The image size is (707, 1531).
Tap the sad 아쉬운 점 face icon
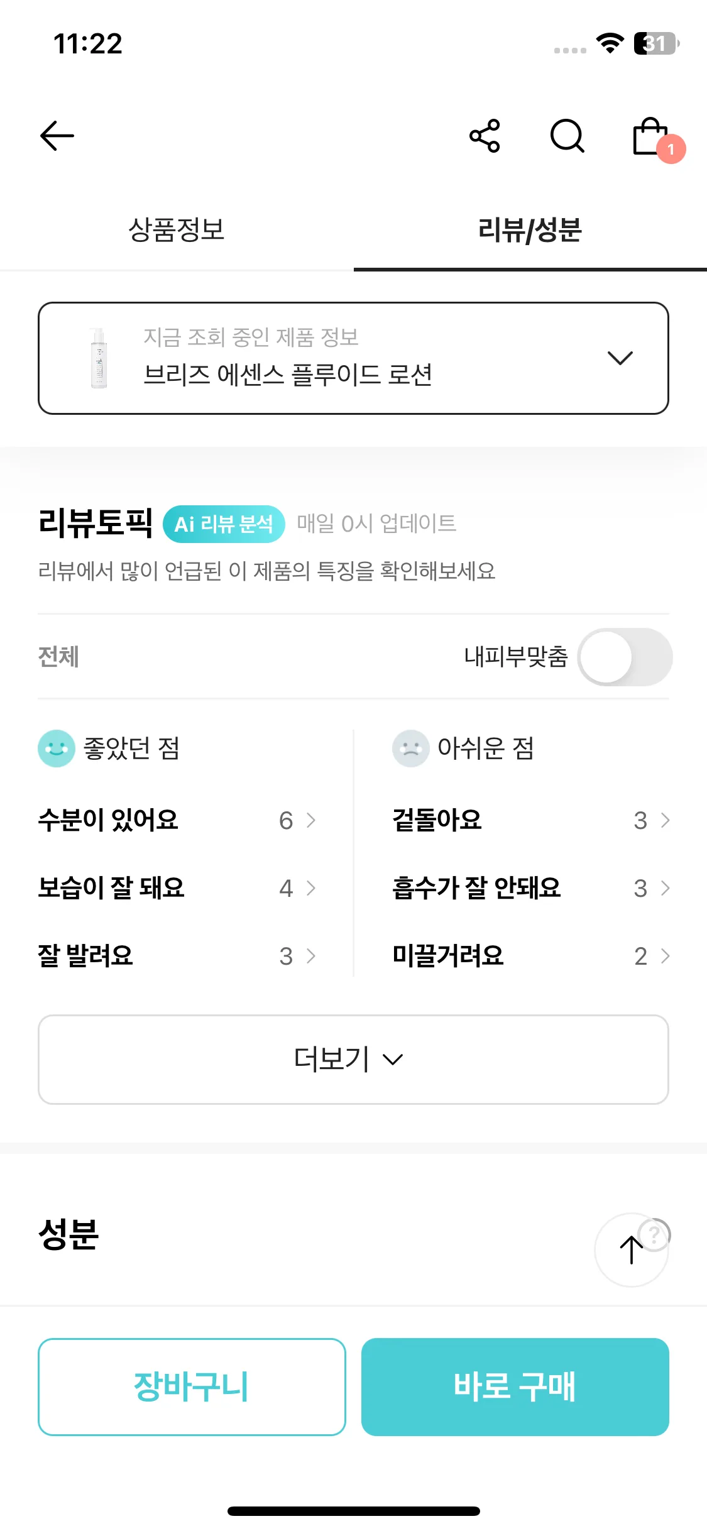coord(411,748)
